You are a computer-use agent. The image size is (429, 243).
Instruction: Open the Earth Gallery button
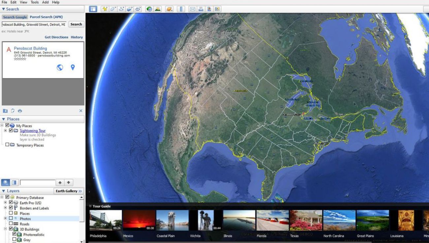coord(69,191)
